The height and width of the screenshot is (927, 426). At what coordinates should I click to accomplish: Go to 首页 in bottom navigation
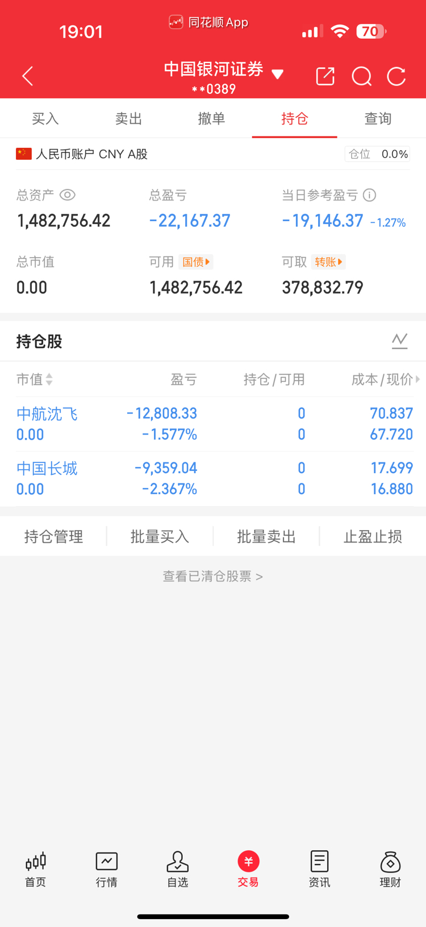(x=35, y=870)
